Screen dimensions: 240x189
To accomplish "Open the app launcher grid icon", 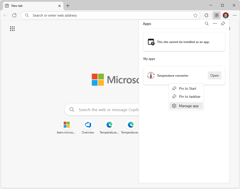I will click(12, 29).
